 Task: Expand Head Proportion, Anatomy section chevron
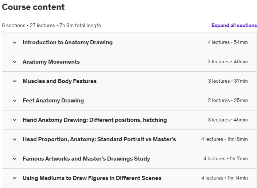tap(15, 139)
